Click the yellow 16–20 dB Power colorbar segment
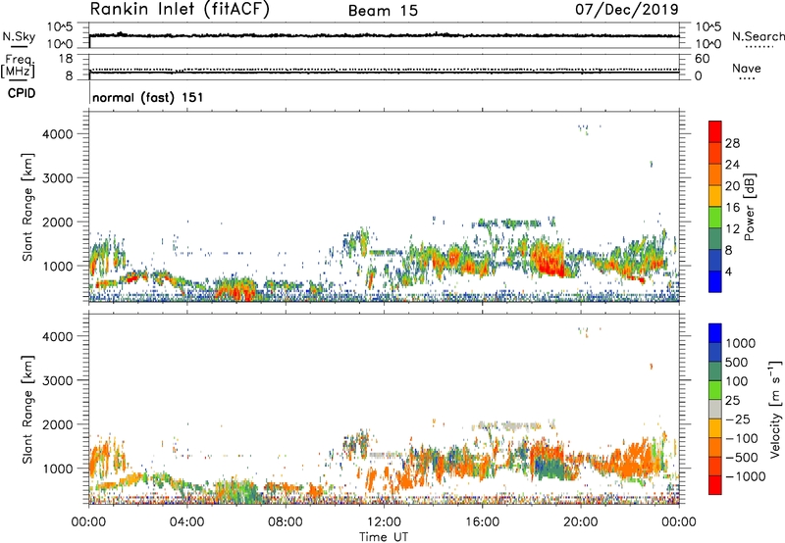 pos(715,195)
